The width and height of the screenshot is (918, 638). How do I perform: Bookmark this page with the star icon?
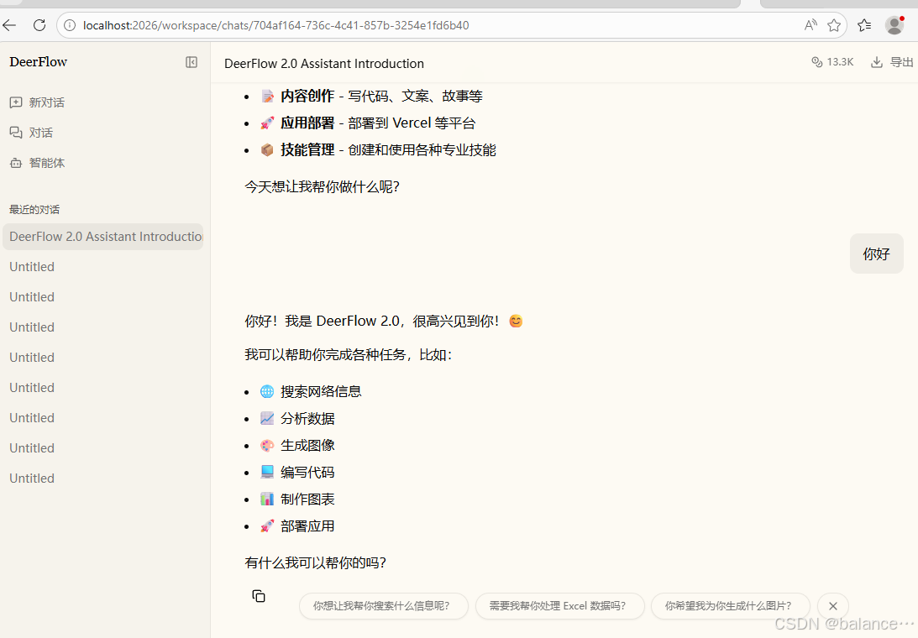coord(834,25)
